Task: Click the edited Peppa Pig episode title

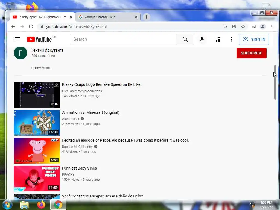Action: click(x=125, y=140)
